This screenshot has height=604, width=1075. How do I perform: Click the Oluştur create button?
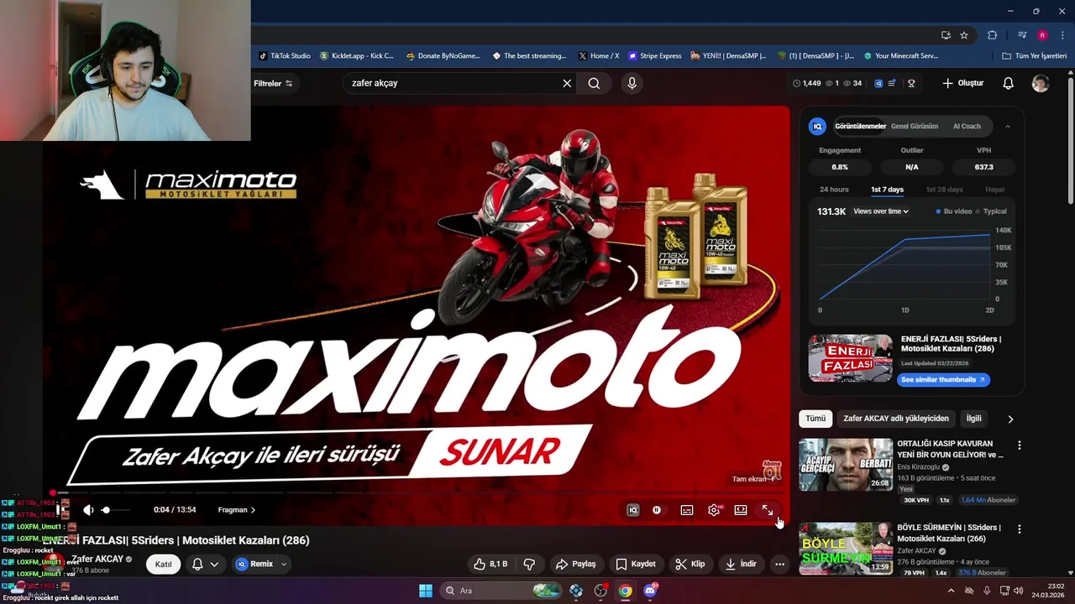963,83
